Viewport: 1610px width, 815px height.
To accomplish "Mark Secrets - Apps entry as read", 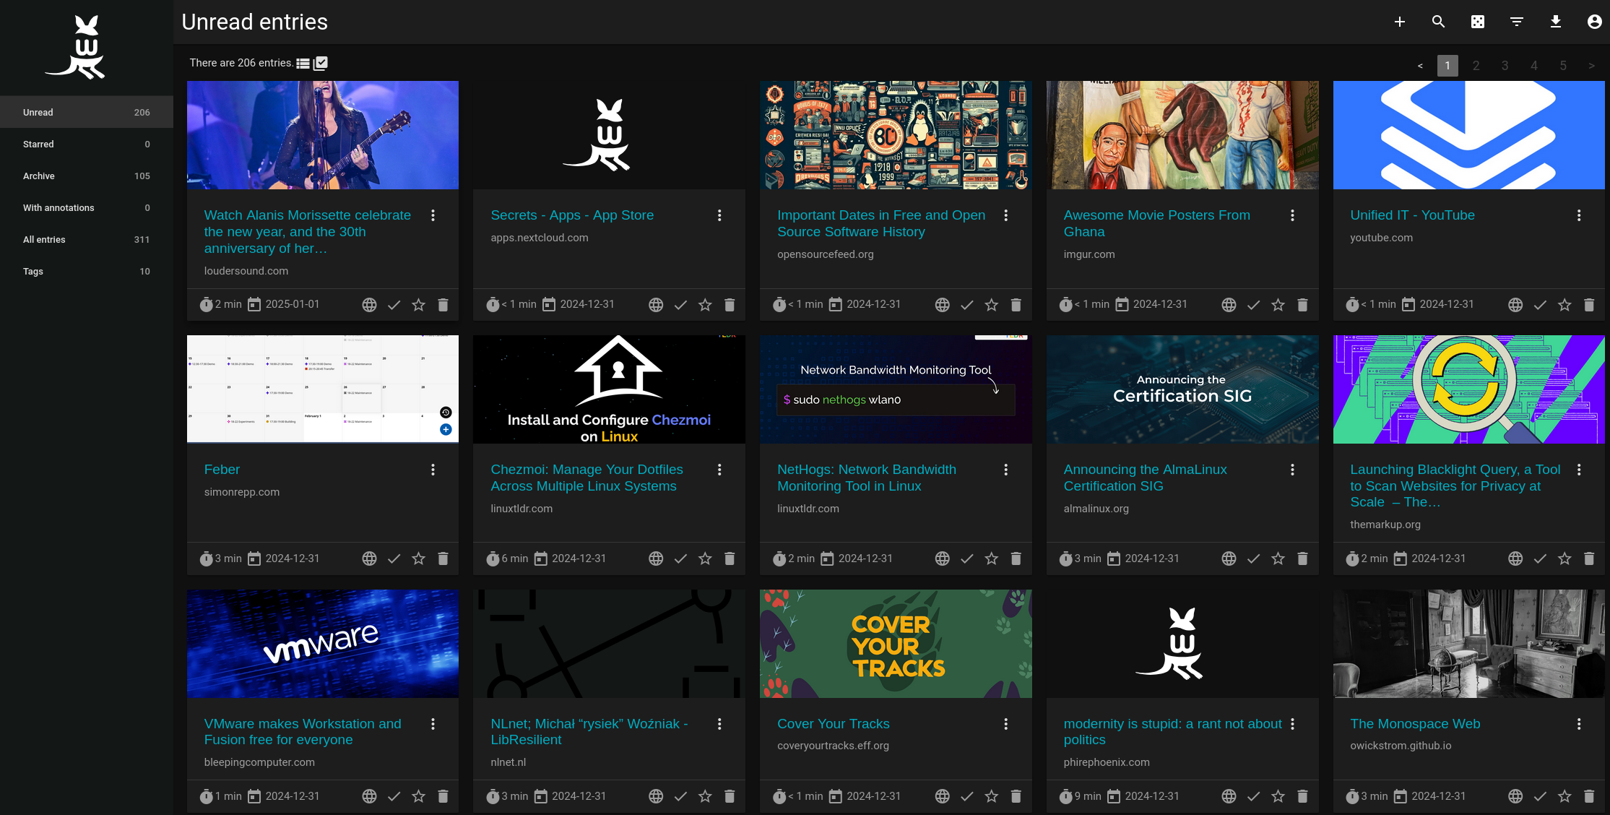I will 680,305.
